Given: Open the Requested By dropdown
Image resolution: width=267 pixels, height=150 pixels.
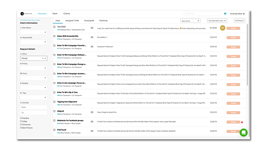Looking at the screenshot, I should 34,42.
